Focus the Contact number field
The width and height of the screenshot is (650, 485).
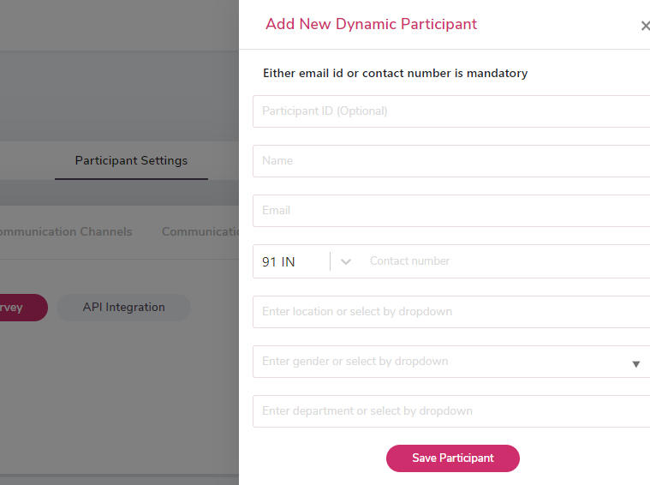505,261
